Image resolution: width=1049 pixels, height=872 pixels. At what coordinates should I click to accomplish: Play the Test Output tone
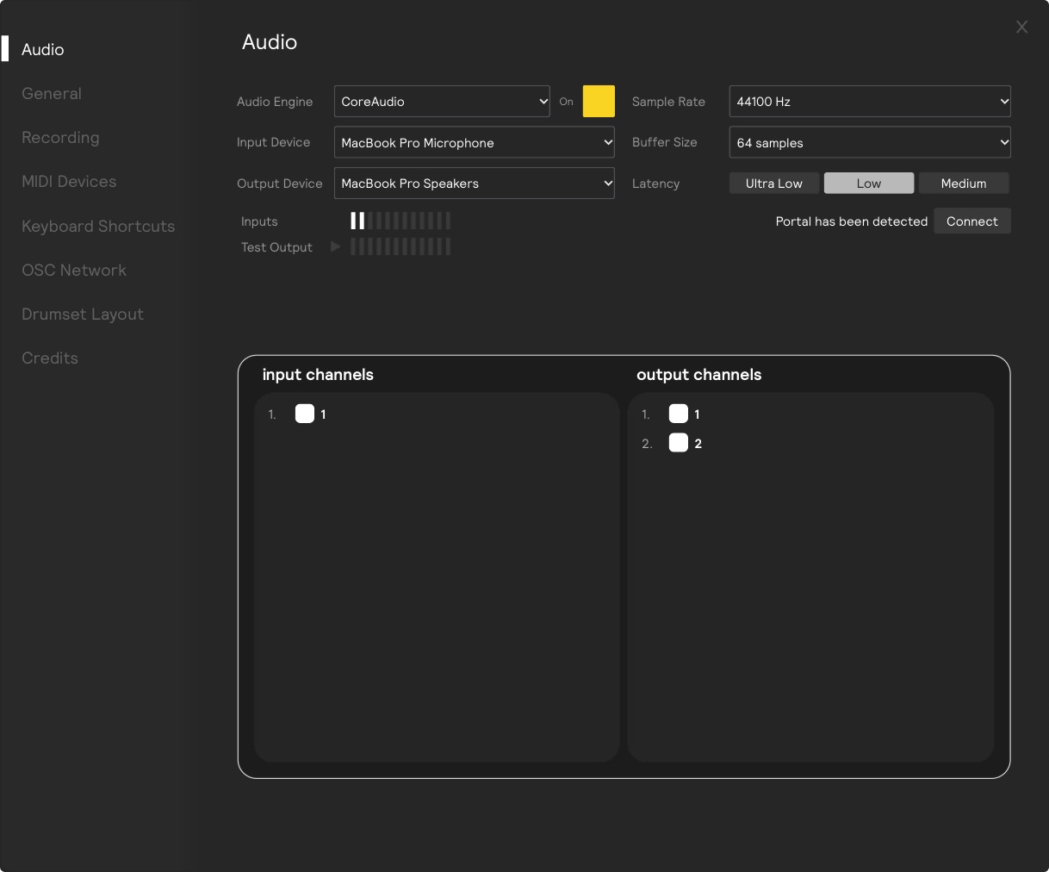point(336,247)
